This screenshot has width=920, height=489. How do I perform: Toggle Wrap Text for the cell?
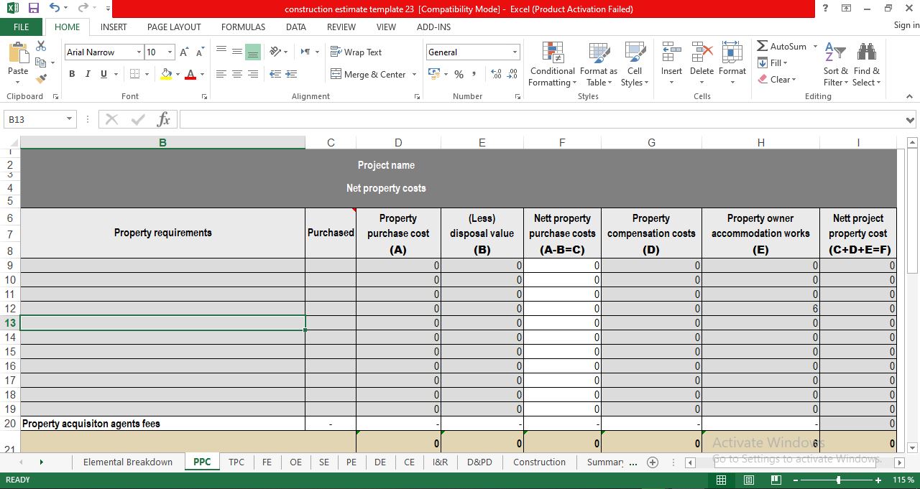tap(356, 52)
